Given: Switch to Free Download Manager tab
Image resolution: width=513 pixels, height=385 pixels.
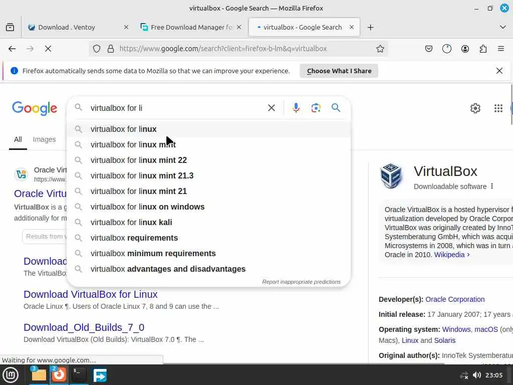Looking at the screenshot, I should [x=191, y=27].
